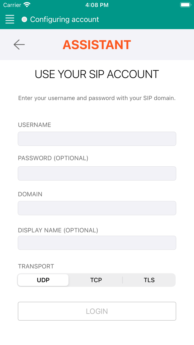Select UDP transport segment

pos(43,280)
